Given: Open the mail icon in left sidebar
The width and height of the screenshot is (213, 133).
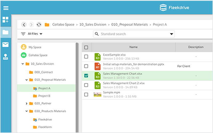Looking at the screenshot, I should point(5,45).
